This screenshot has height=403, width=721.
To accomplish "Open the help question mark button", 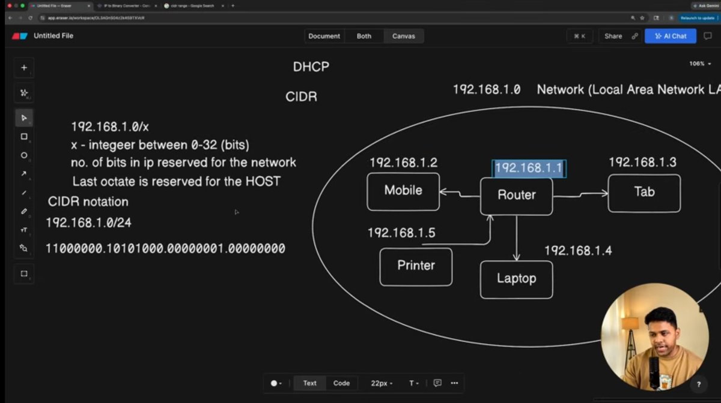I will pyautogui.click(x=699, y=384).
